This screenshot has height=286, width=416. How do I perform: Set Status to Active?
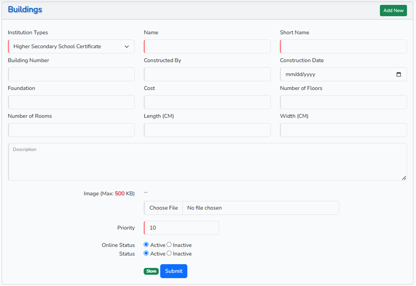pos(146,254)
